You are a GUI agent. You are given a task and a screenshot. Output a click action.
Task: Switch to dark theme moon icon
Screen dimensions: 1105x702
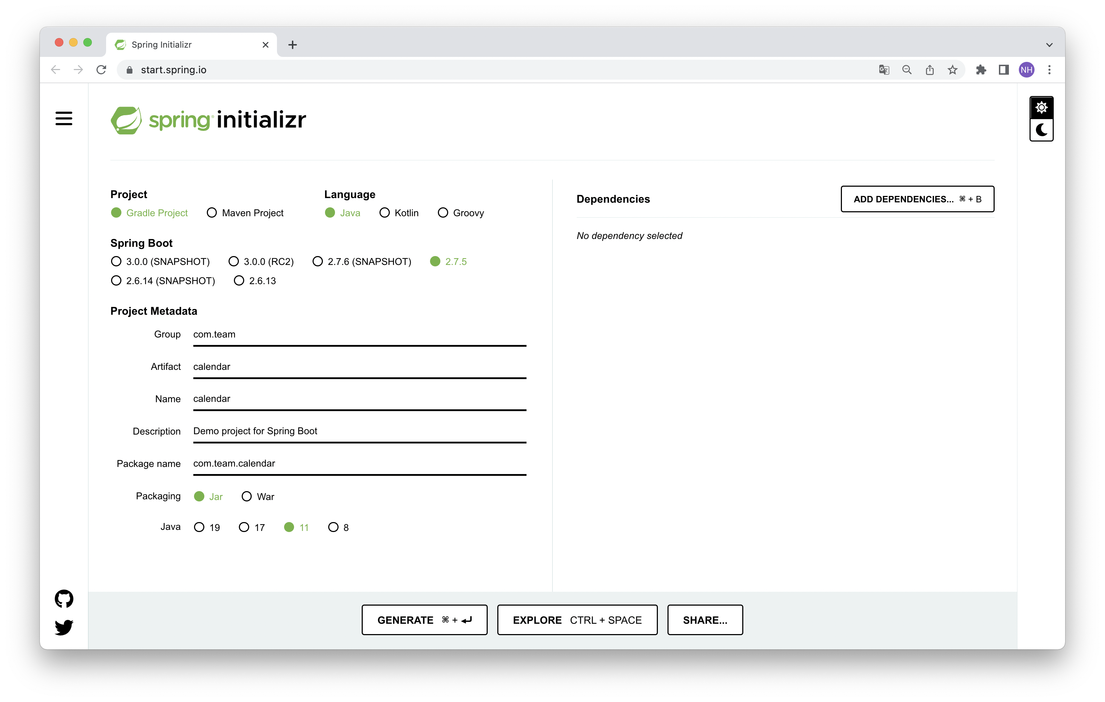[x=1041, y=130]
